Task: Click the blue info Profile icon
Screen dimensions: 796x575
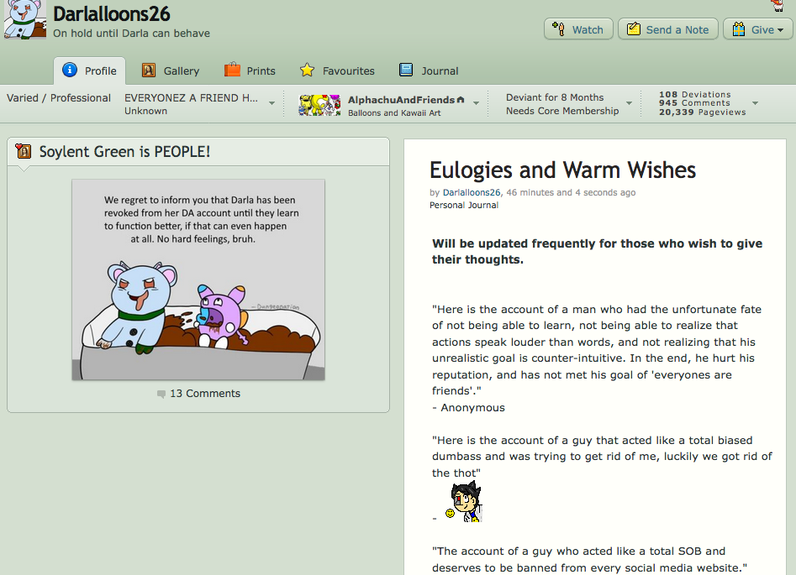Action: coord(70,70)
